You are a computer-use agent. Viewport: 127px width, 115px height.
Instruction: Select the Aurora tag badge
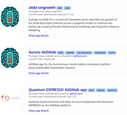coord(112,53)
